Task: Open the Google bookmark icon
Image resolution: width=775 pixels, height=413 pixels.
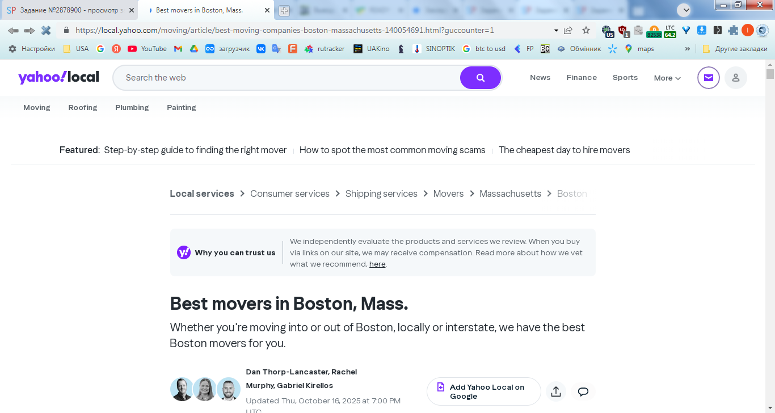Action: pyautogui.click(x=100, y=49)
